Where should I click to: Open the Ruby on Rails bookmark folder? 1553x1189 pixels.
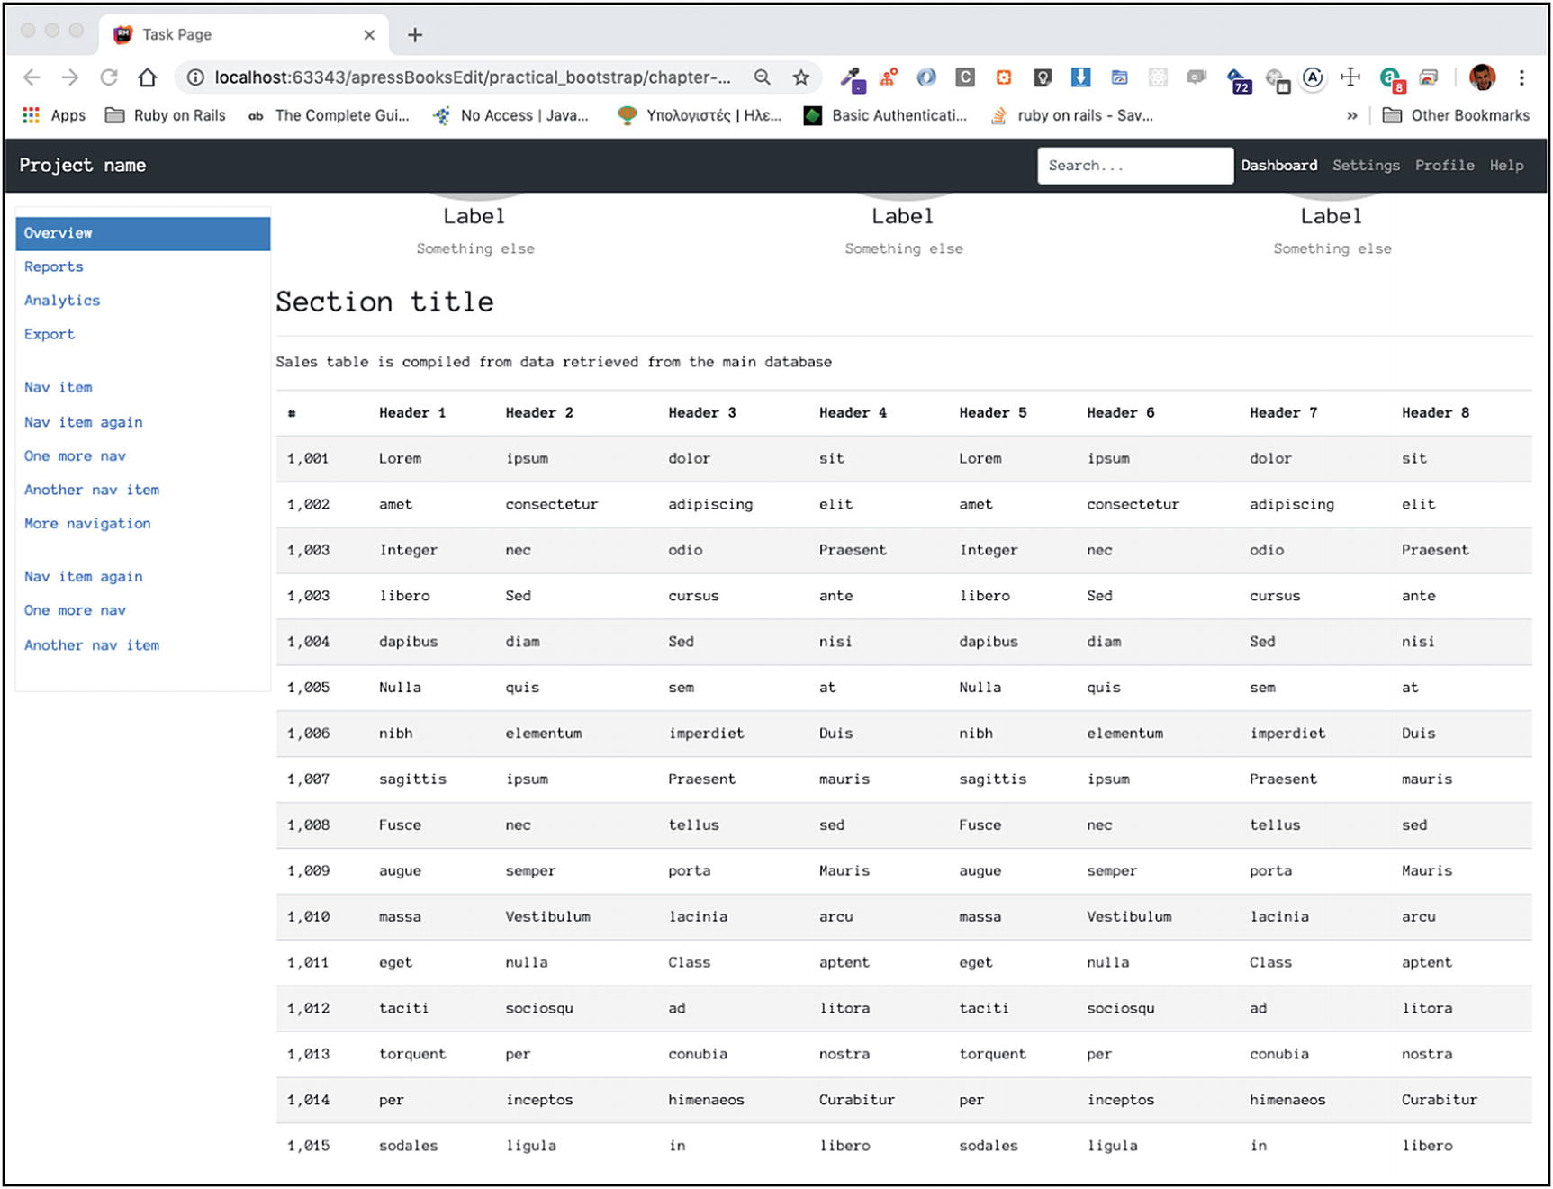tap(166, 115)
